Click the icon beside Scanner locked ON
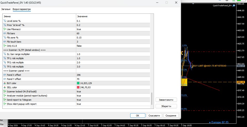Screen dimensions: 247x127 5,92
